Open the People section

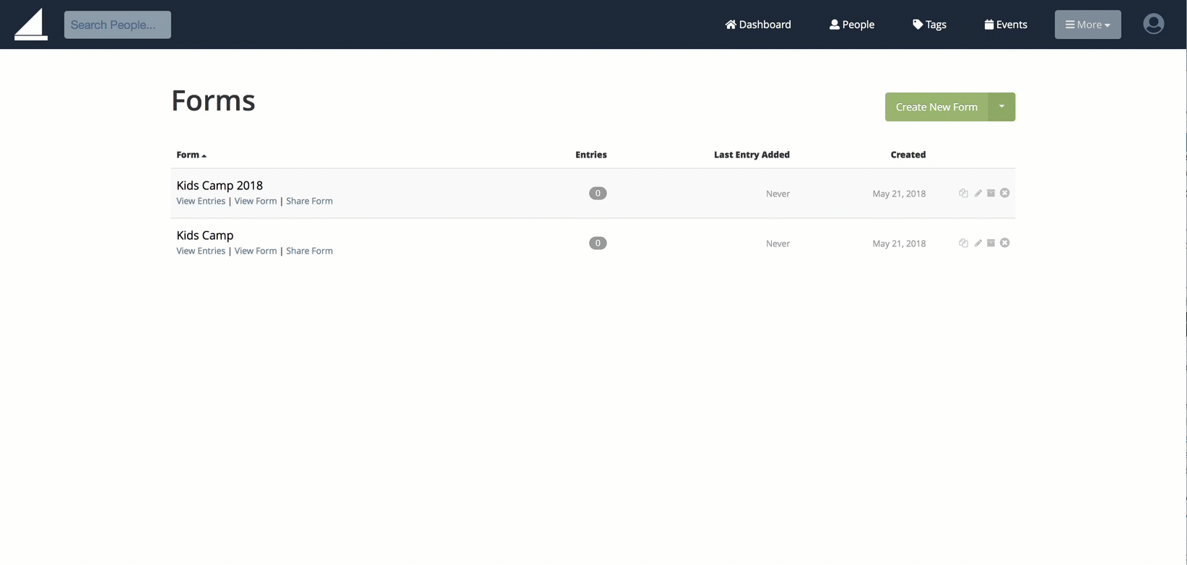click(x=852, y=25)
